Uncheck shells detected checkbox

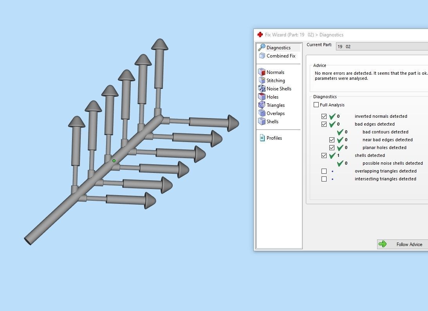click(324, 156)
